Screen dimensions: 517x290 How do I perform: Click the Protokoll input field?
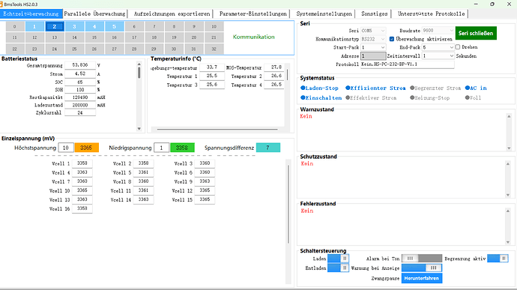click(x=407, y=64)
